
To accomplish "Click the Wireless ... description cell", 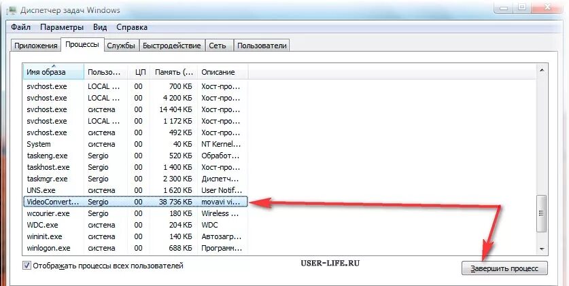I will (220, 213).
